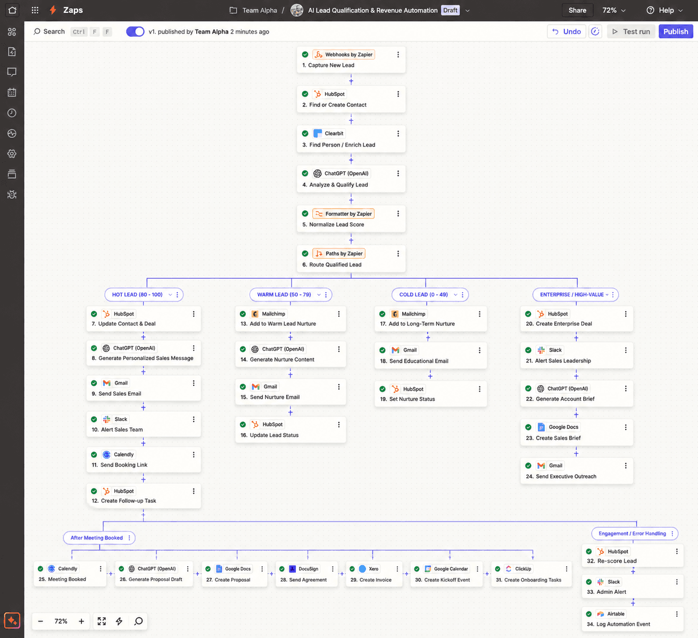This screenshot has height=638, width=698.
Task: Select the Add to Warm Lead Nurture step
Action: coord(290,319)
